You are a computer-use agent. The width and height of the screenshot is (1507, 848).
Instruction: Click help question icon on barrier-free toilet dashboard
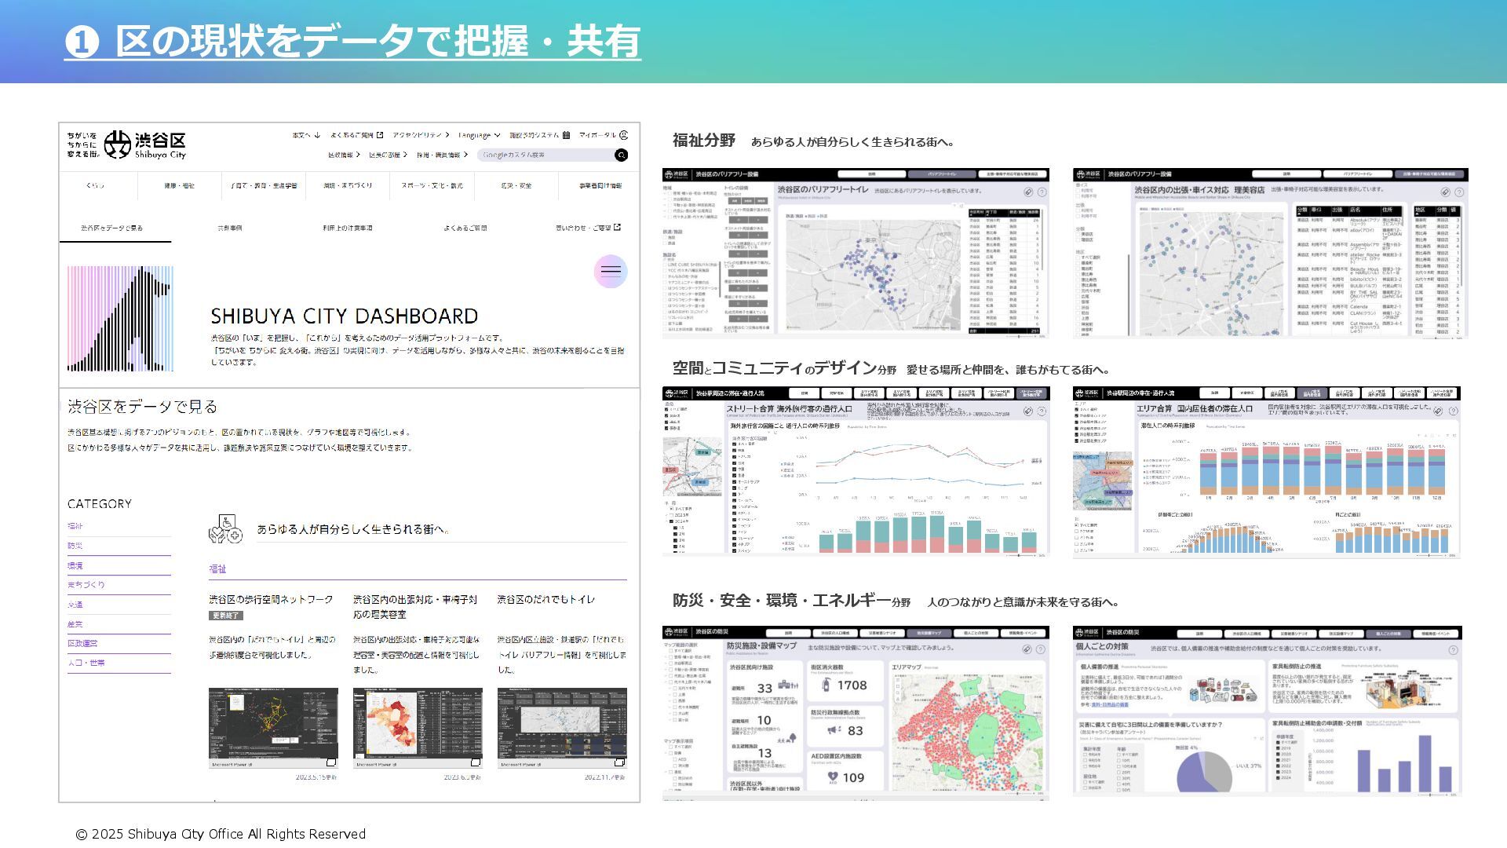pos(1042,192)
